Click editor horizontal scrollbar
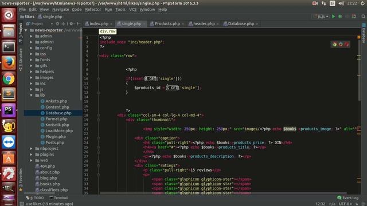This screenshot has width=367, height=206. click(223, 193)
